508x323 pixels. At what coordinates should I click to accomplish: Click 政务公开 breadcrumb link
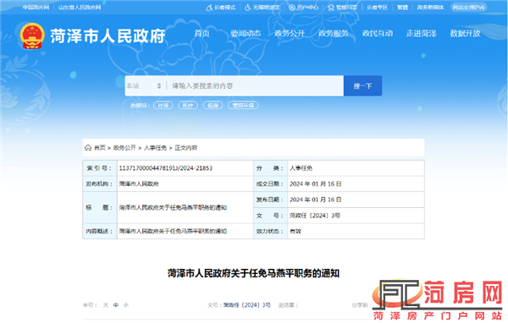point(124,148)
